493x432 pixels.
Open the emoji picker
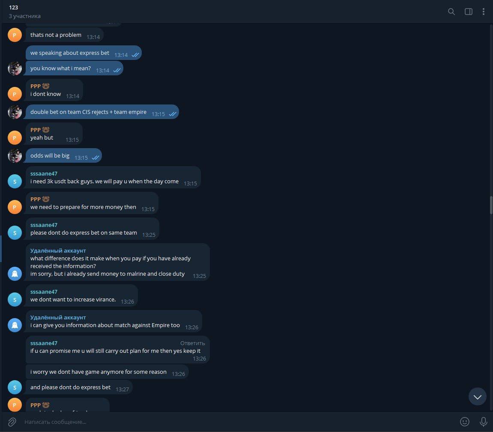pyautogui.click(x=464, y=422)
